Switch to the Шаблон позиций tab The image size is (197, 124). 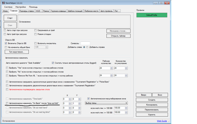click(75, 11)
